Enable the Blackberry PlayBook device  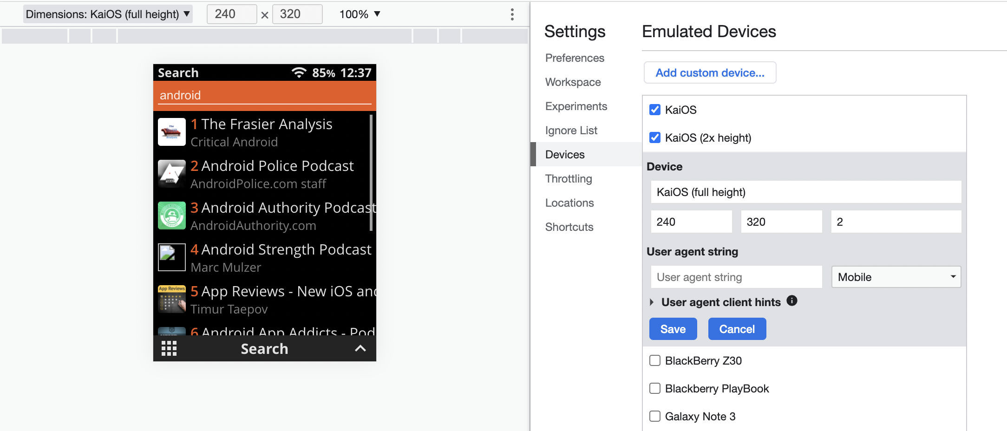pyautogui.click(x=655, y=388)
